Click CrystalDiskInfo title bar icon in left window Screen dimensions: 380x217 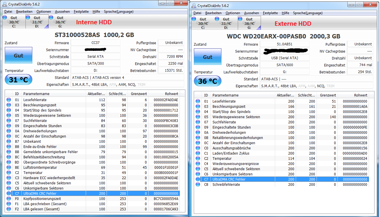click(5, 4)
